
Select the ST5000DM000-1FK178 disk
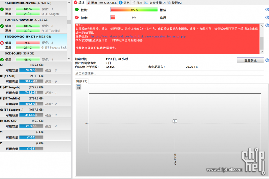[34, 42]
